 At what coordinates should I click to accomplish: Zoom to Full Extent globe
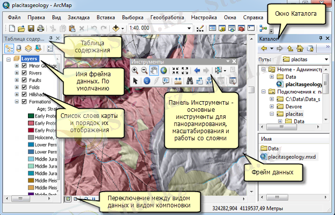pyautogui.click(x=164, y=70)
